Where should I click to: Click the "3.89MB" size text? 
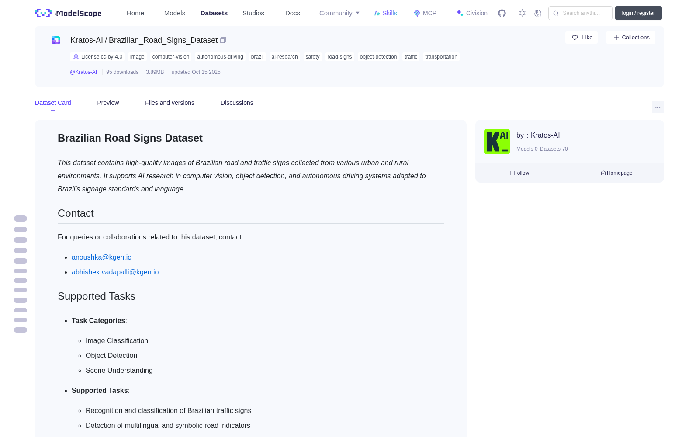point(155,72)
